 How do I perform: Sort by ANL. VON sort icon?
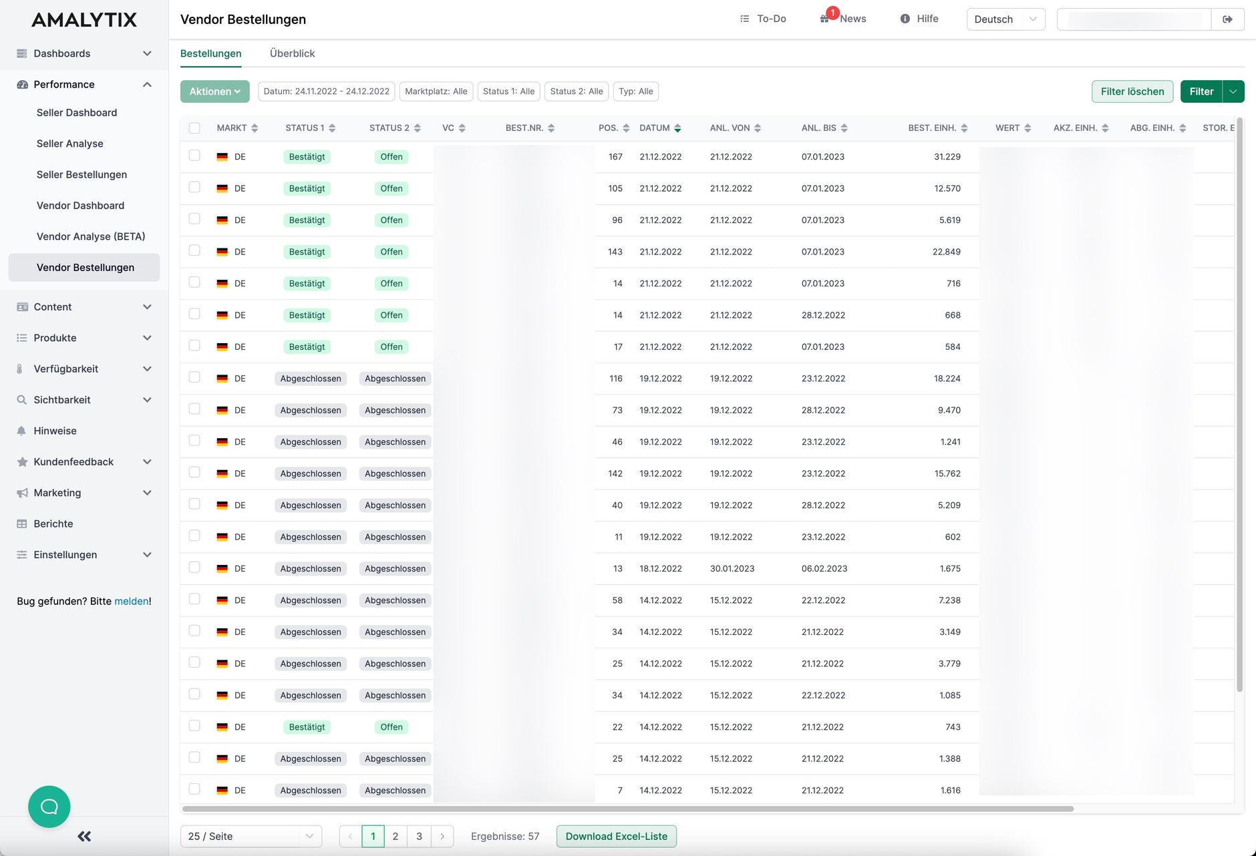pos(758,128)
